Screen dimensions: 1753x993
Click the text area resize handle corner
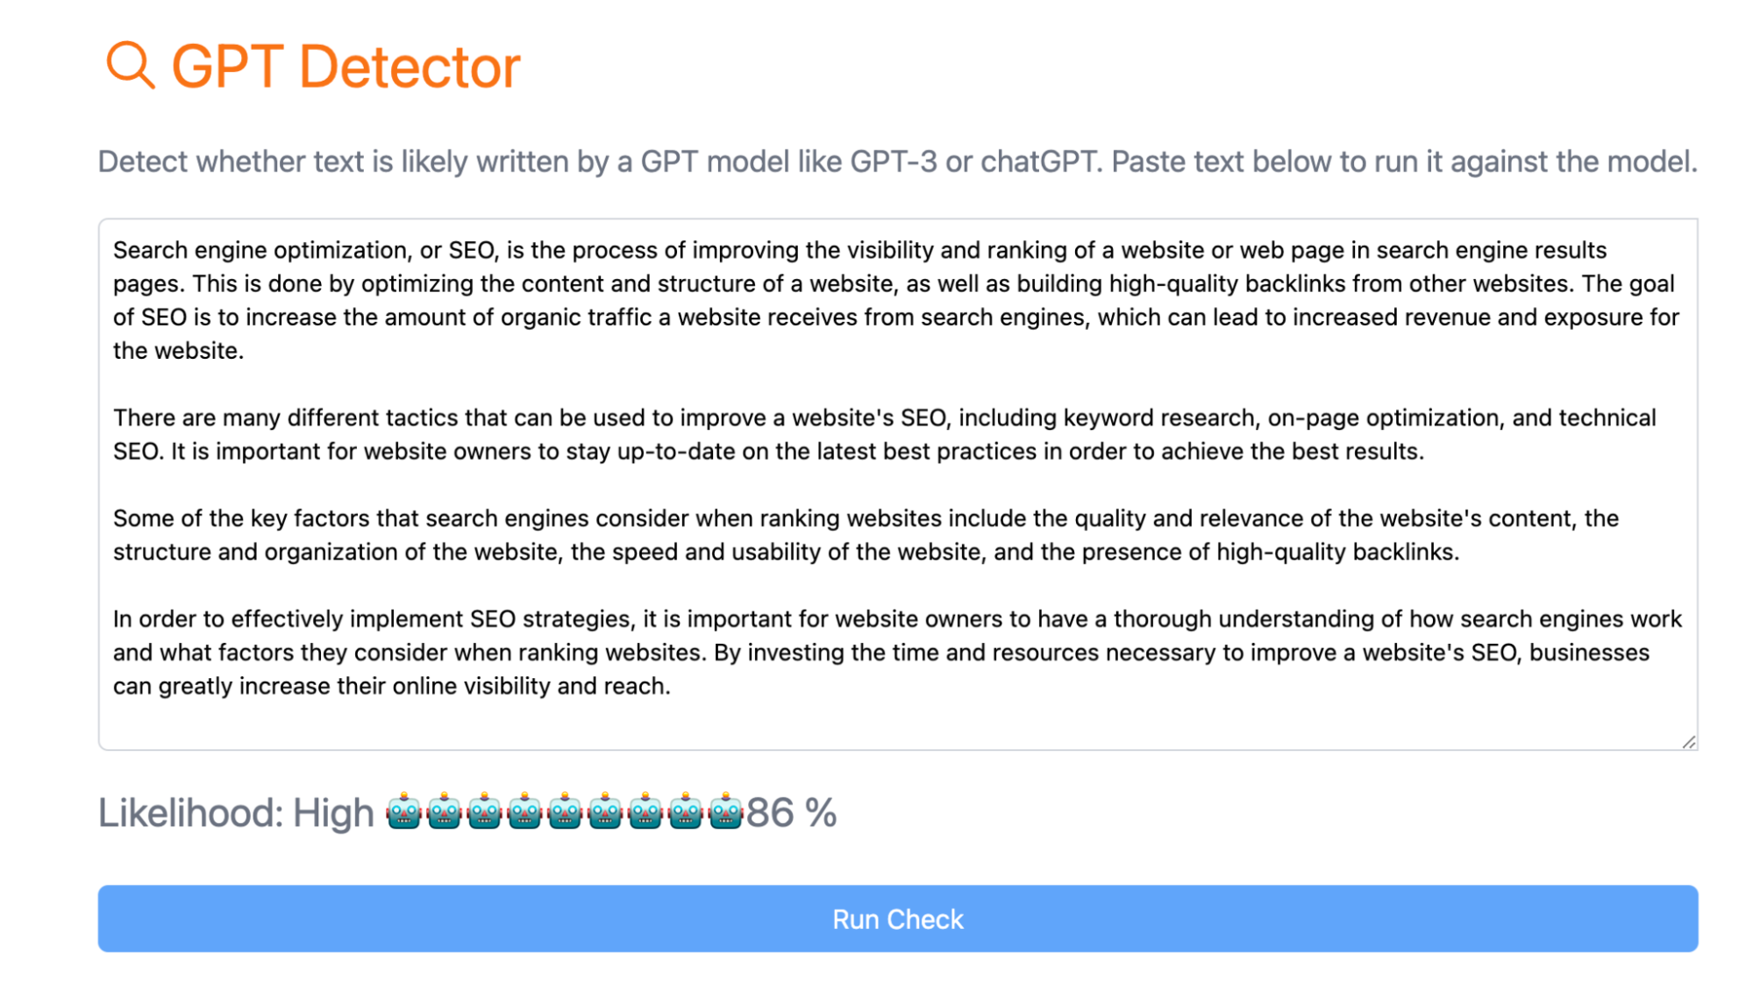coord(1689,742)
